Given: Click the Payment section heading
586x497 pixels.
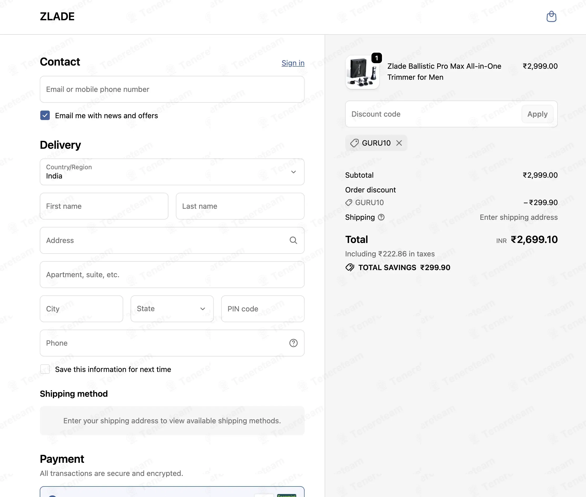Looking at the screenshot, I should pos(62,459).
